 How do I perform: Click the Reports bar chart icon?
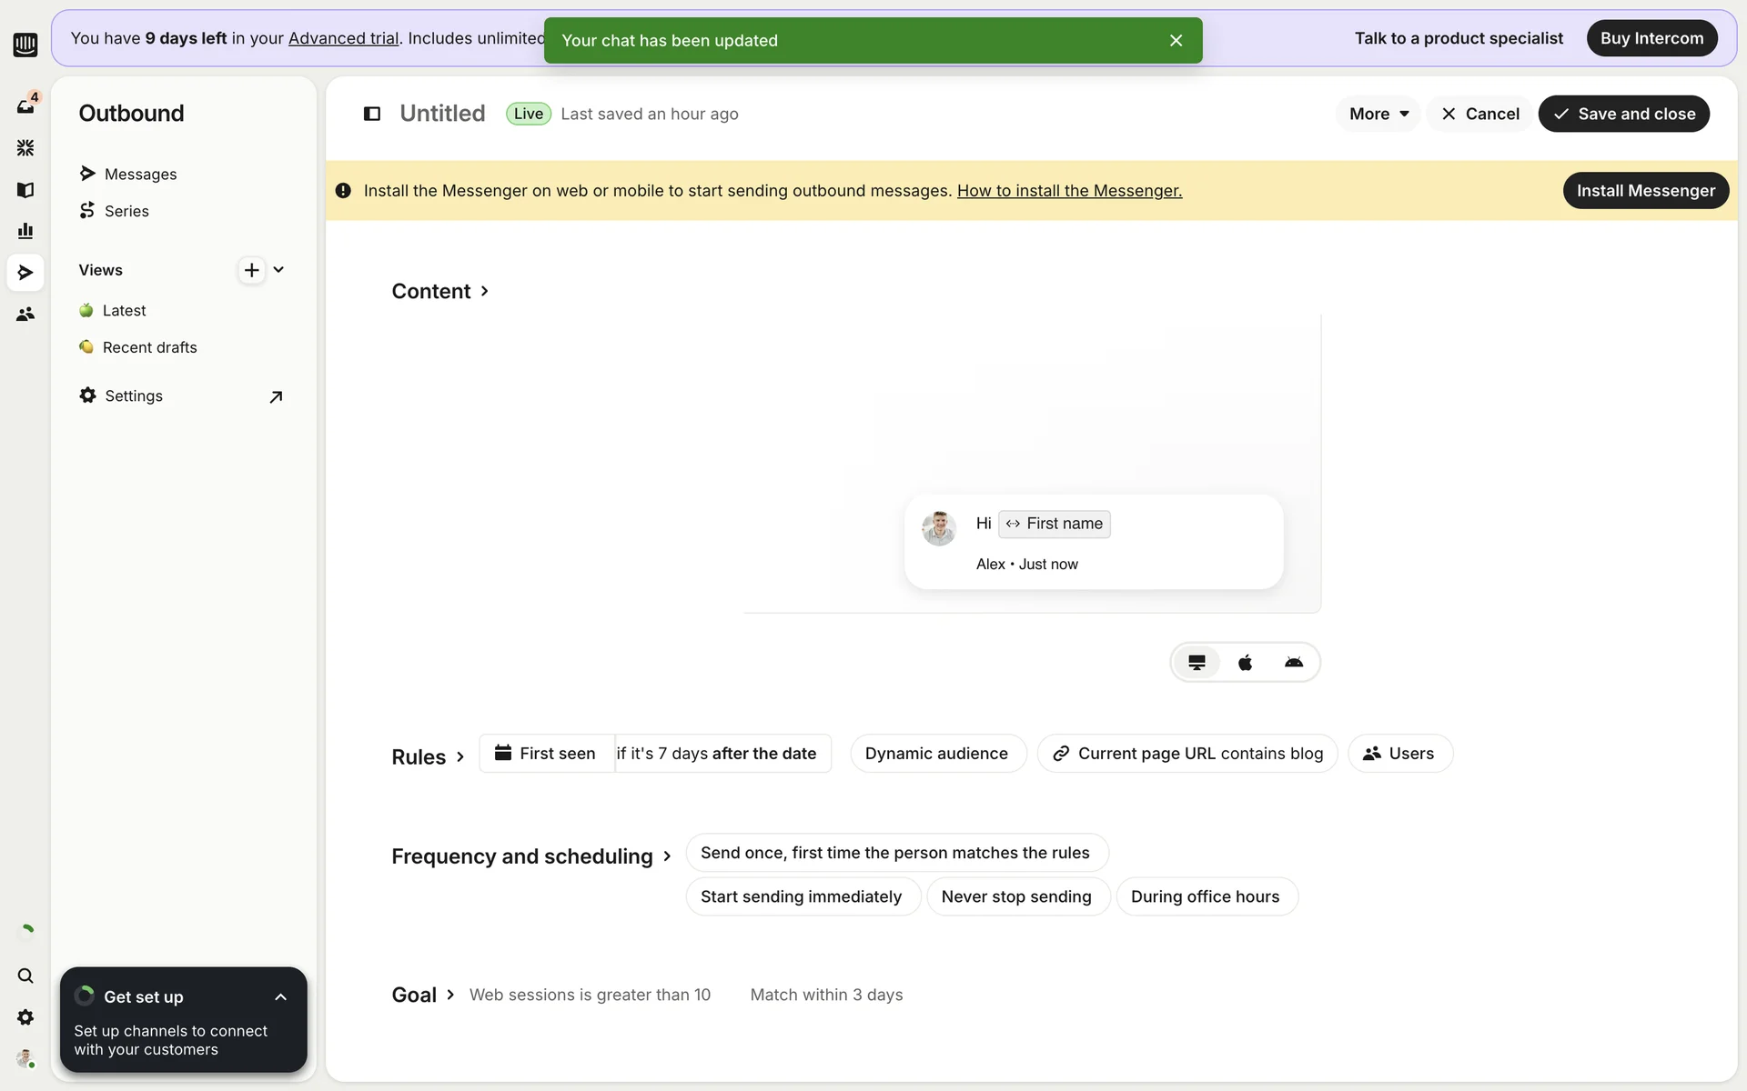pos(25,231)
